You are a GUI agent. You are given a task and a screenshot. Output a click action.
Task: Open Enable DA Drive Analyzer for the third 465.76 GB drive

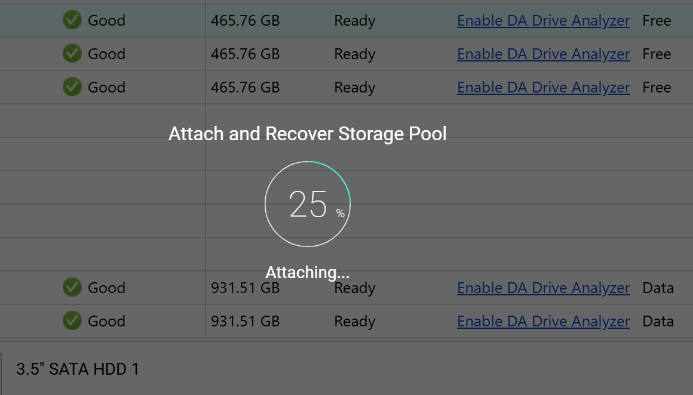pyautogui.click(x=543, y=87)
